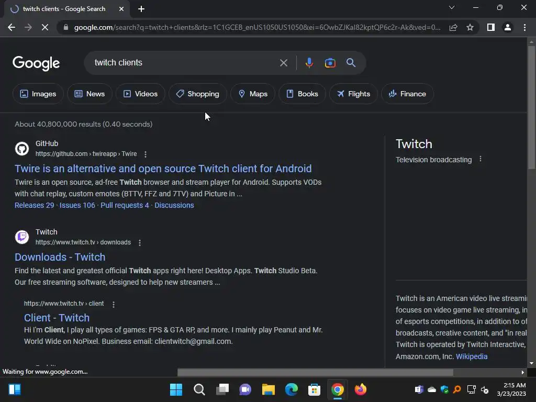Start a voice search with the microphone
The height and width of the screenshot is (402, 536).
click(309, 63)
